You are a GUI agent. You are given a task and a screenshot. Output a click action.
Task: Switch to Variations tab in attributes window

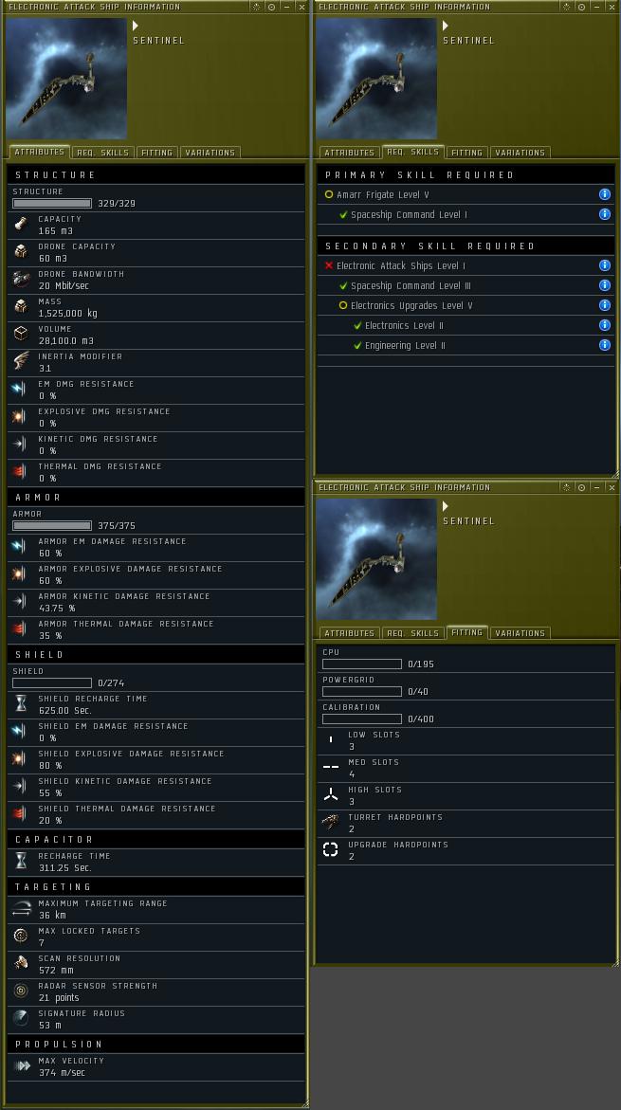[210, 153]
